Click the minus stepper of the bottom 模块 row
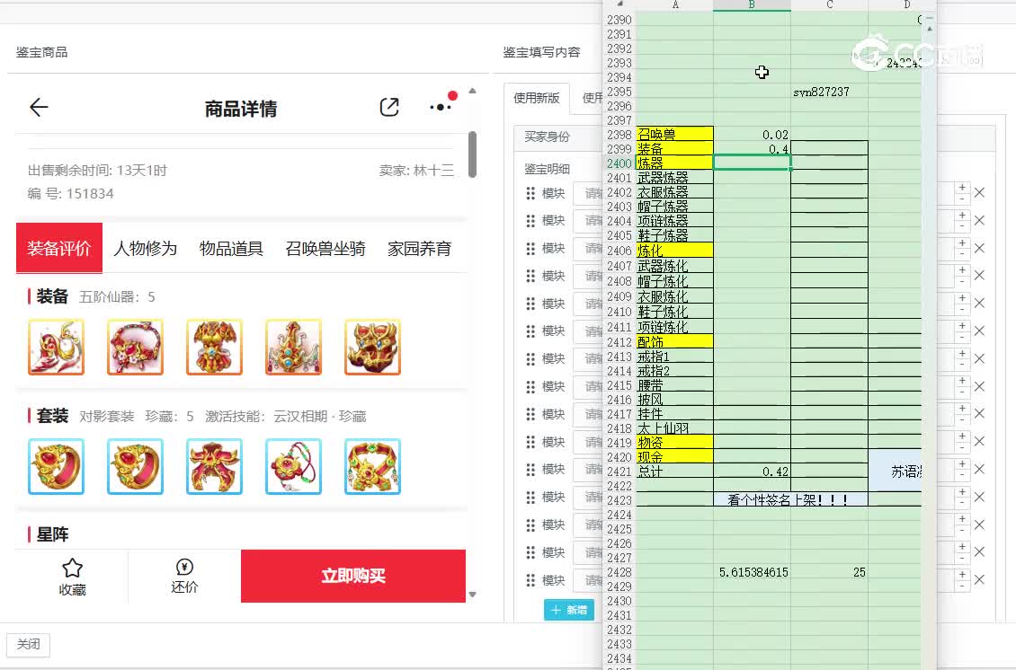 click(x=962, y=586)
